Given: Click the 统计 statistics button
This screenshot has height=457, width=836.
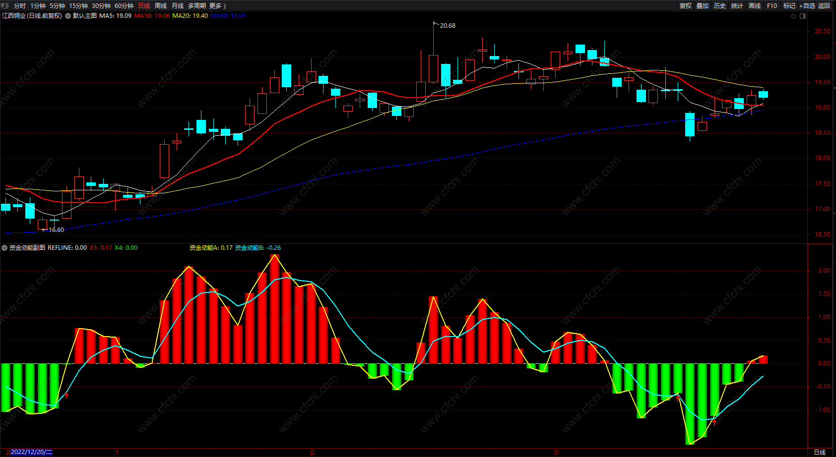Looking at the screenshot, I should pos(737,6).
